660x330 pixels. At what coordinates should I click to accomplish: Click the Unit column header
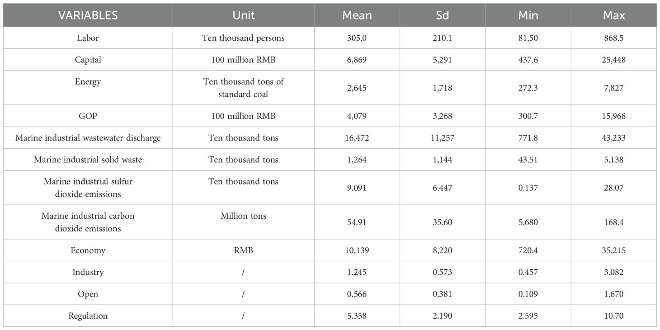244,15
